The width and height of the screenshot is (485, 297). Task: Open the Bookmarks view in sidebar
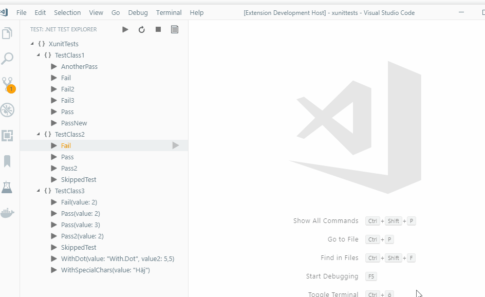[x=7, y=161]
